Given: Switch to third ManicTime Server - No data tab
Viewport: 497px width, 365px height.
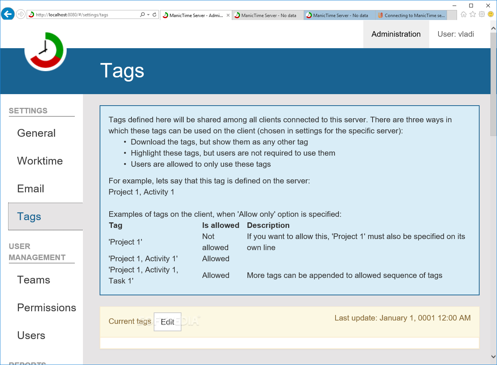Looking at the screenshot, I should click(x=340, y=15).
